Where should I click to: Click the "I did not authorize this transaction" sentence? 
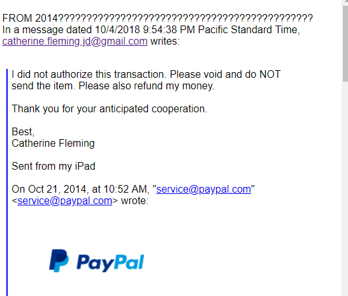pos(89,74)
